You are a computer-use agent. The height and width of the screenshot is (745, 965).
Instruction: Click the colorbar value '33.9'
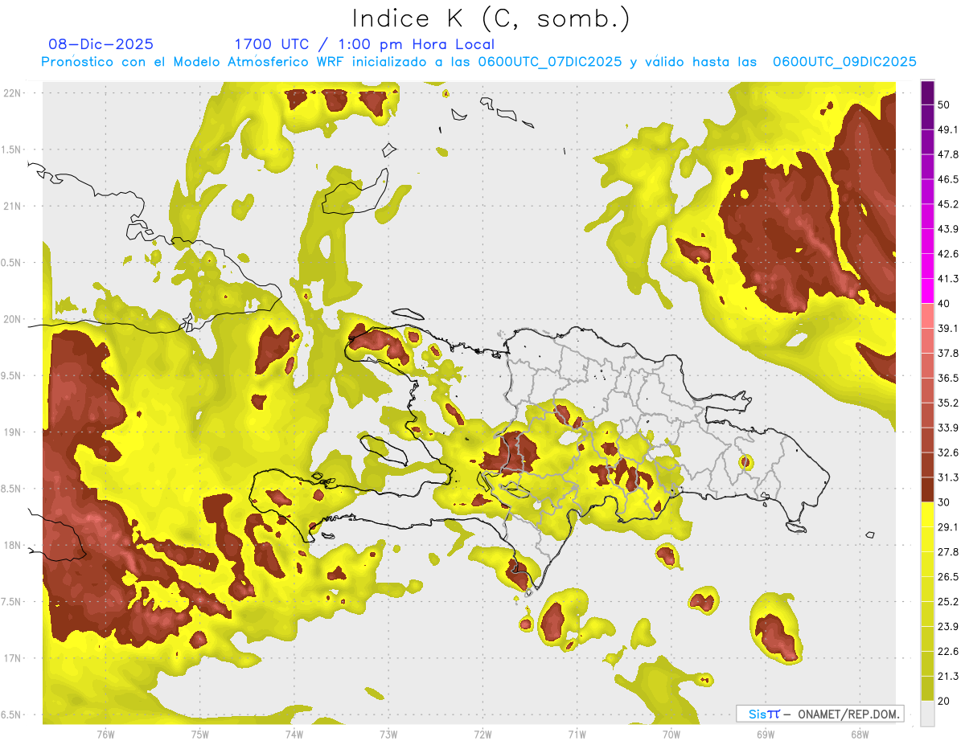pyautogui.click(x=948, y=428)
